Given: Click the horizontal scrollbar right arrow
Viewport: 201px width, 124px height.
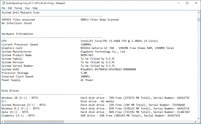Looking at the screenshot, I should click(x=195, y=122).
